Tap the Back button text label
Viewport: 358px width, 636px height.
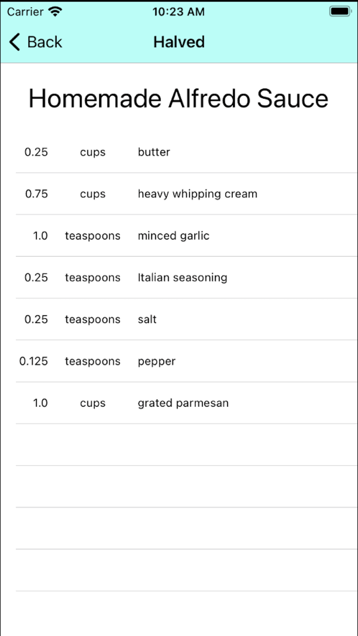tap(44, 42)
